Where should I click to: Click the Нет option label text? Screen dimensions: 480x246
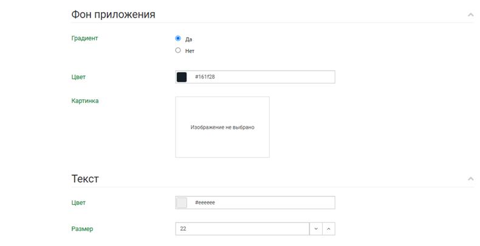click(x=190, y=51)
